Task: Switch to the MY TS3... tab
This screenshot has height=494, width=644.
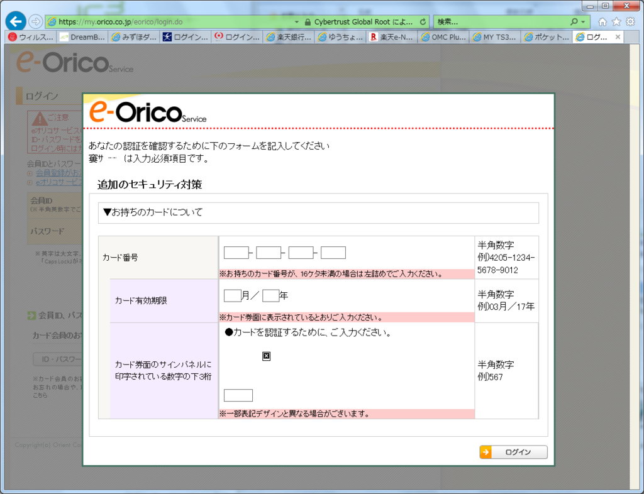Action: point(496,37)
